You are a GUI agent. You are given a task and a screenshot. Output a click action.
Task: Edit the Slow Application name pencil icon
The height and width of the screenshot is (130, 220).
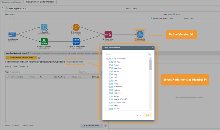point(26,8)
